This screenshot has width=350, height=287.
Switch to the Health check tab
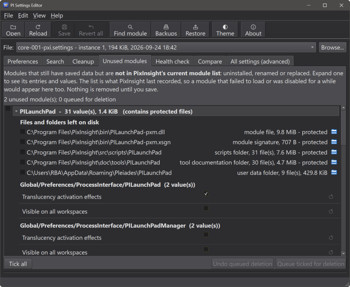point(172,61)
